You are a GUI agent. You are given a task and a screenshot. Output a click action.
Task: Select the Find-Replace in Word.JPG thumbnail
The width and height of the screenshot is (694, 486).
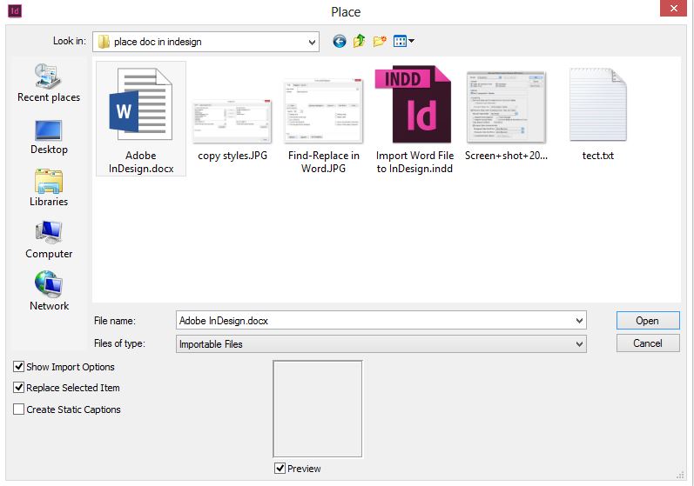pyautogui.click(x=323, y=111)
